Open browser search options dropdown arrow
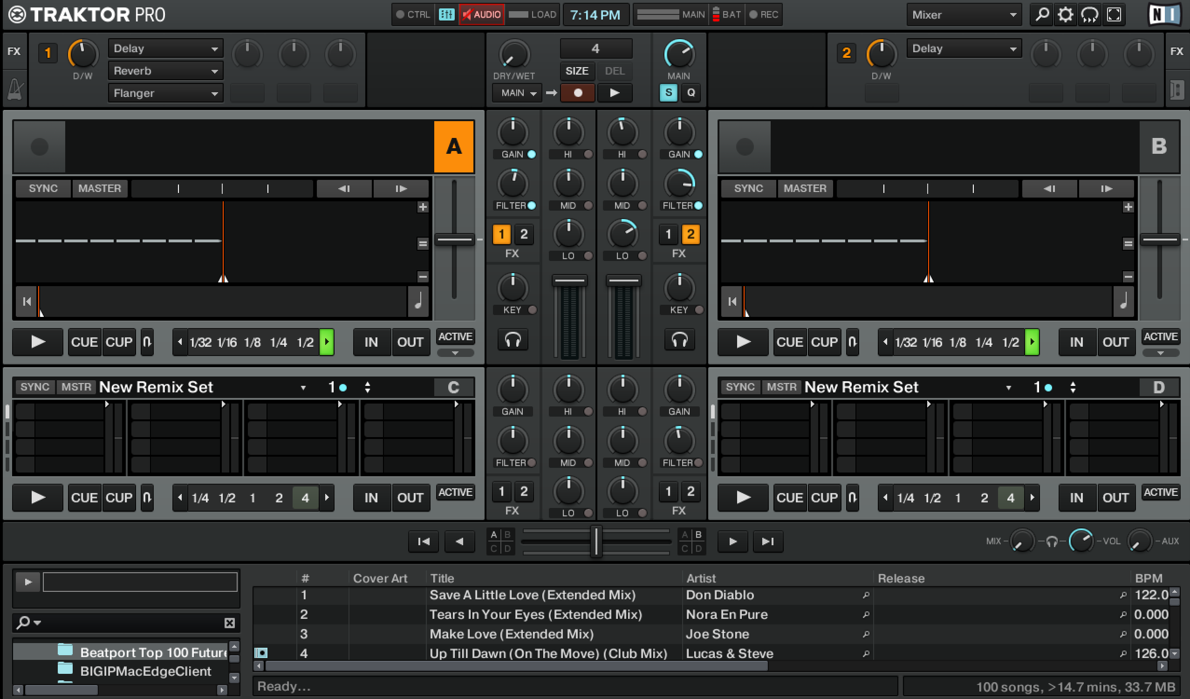1190x699 pixels. [37, 623]
